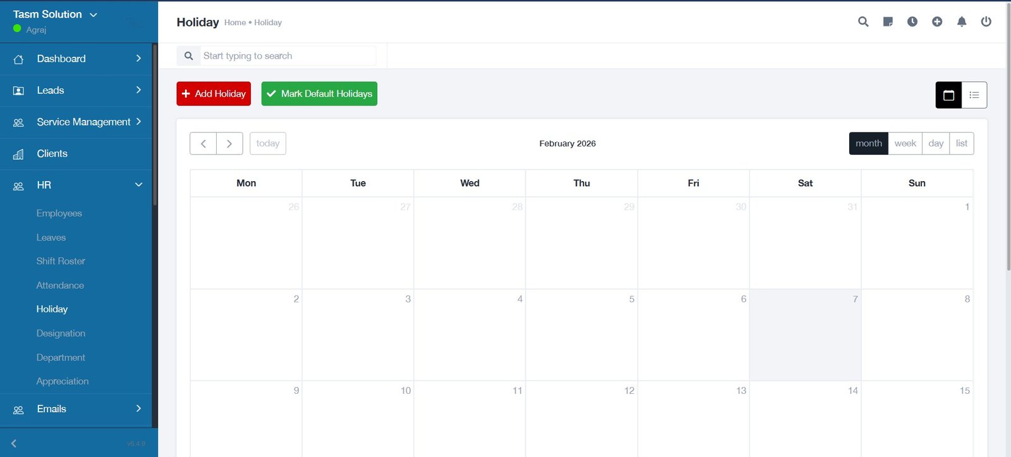Click the power logout icon
This screenshot has height=457, width=1011.
[x=986, y=22]
